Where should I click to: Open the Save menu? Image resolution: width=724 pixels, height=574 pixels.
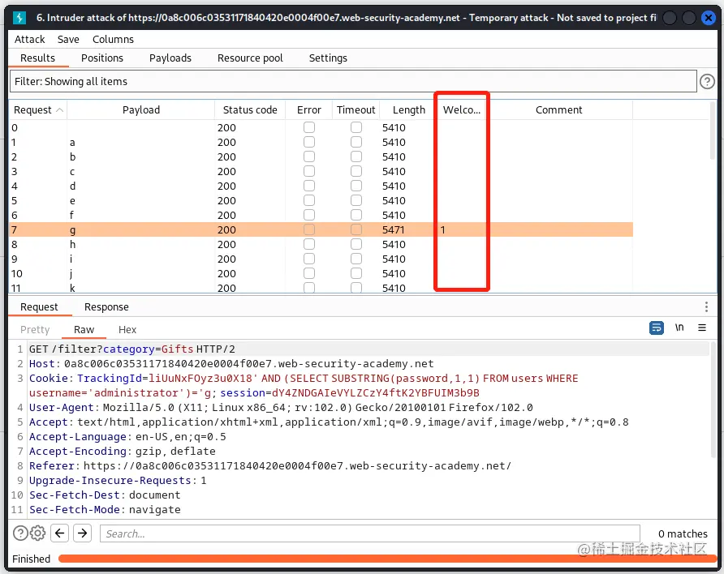click(x=68, y=40)
